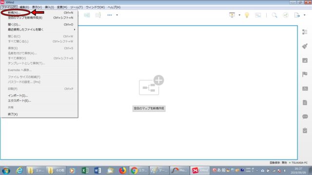Screen dimensions: 312x175
Task: Select 新規(N)... from File menu
Action: (39, 13)
